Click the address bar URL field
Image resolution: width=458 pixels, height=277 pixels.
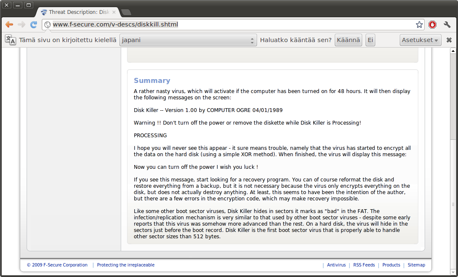tap(232, 24)
